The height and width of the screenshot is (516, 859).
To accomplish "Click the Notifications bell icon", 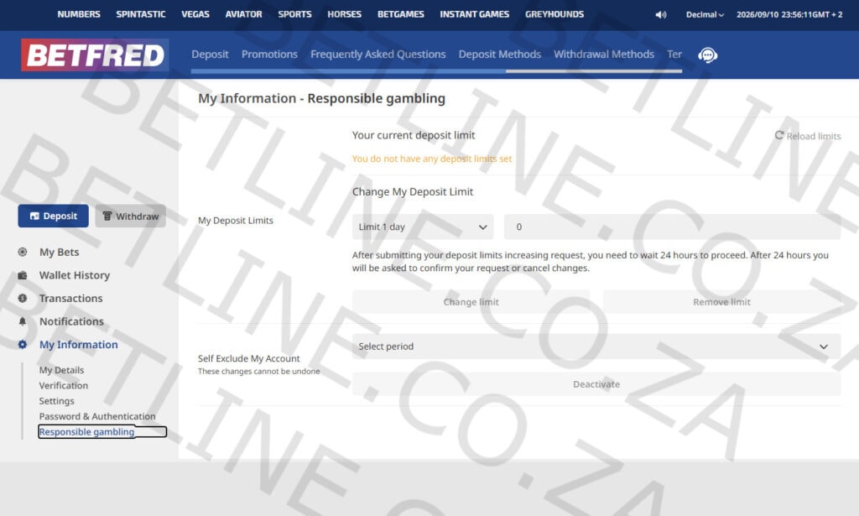I will tap(23, 321).
